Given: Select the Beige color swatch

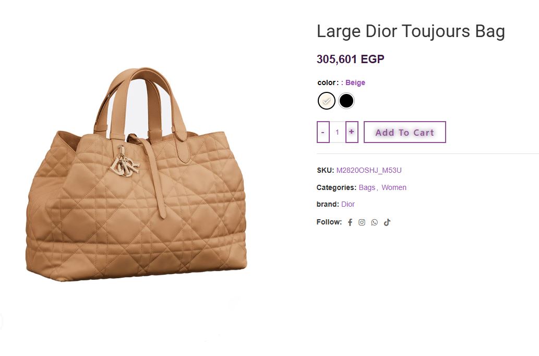Looking at the screenshot, I should (326, 101).
